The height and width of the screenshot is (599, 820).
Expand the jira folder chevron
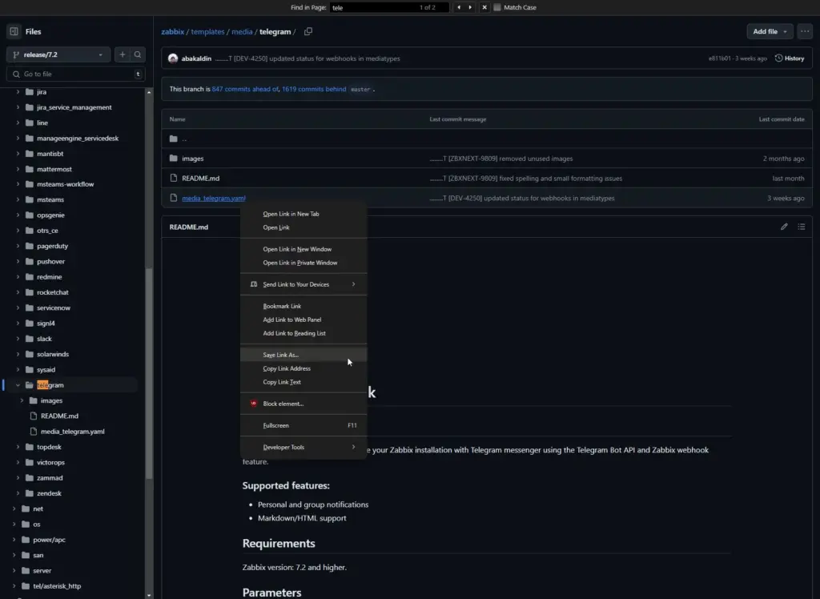18,92
